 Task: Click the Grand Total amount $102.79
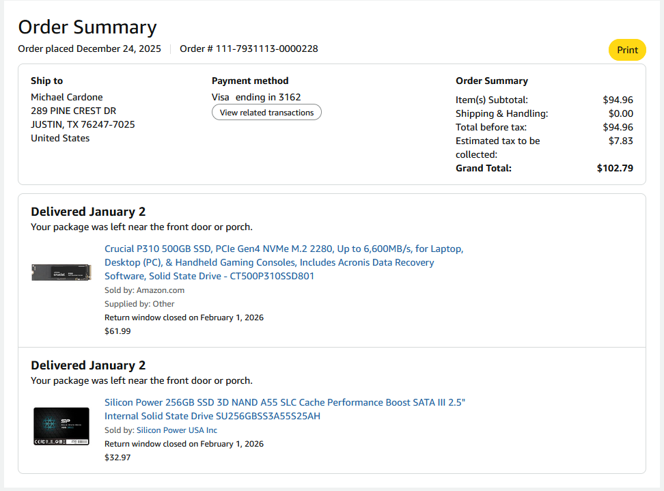pos(615,168)
